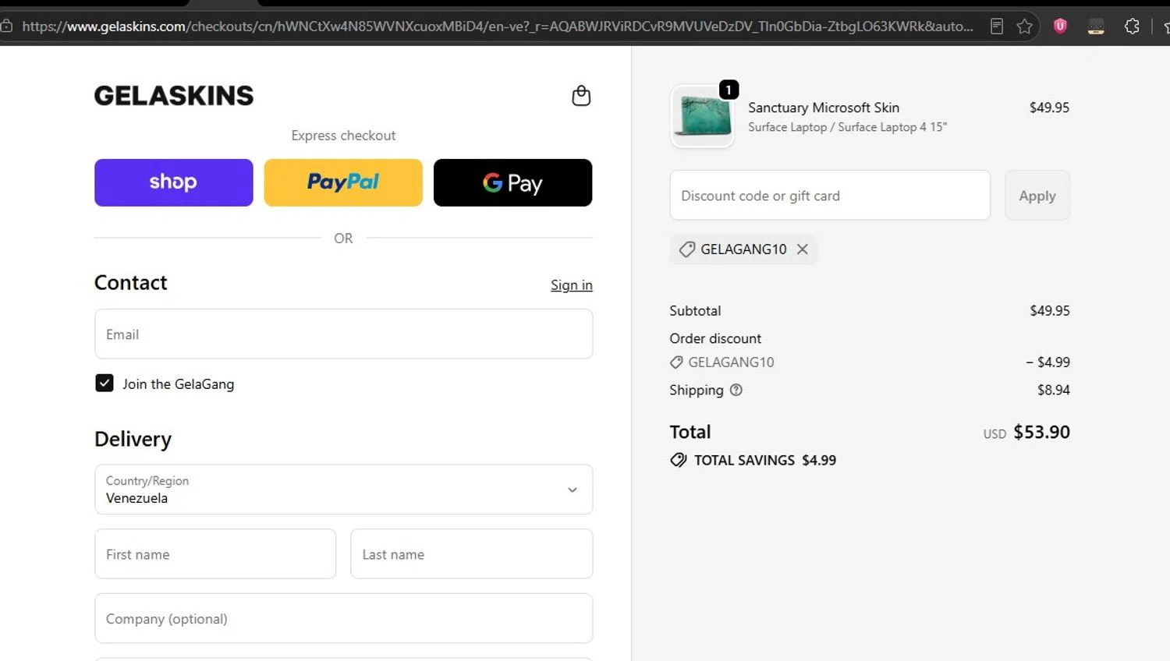Click the Apply discount button
Image resolution: width=1170 pixels, height=661 pixels.
[x=1037, y=196]
